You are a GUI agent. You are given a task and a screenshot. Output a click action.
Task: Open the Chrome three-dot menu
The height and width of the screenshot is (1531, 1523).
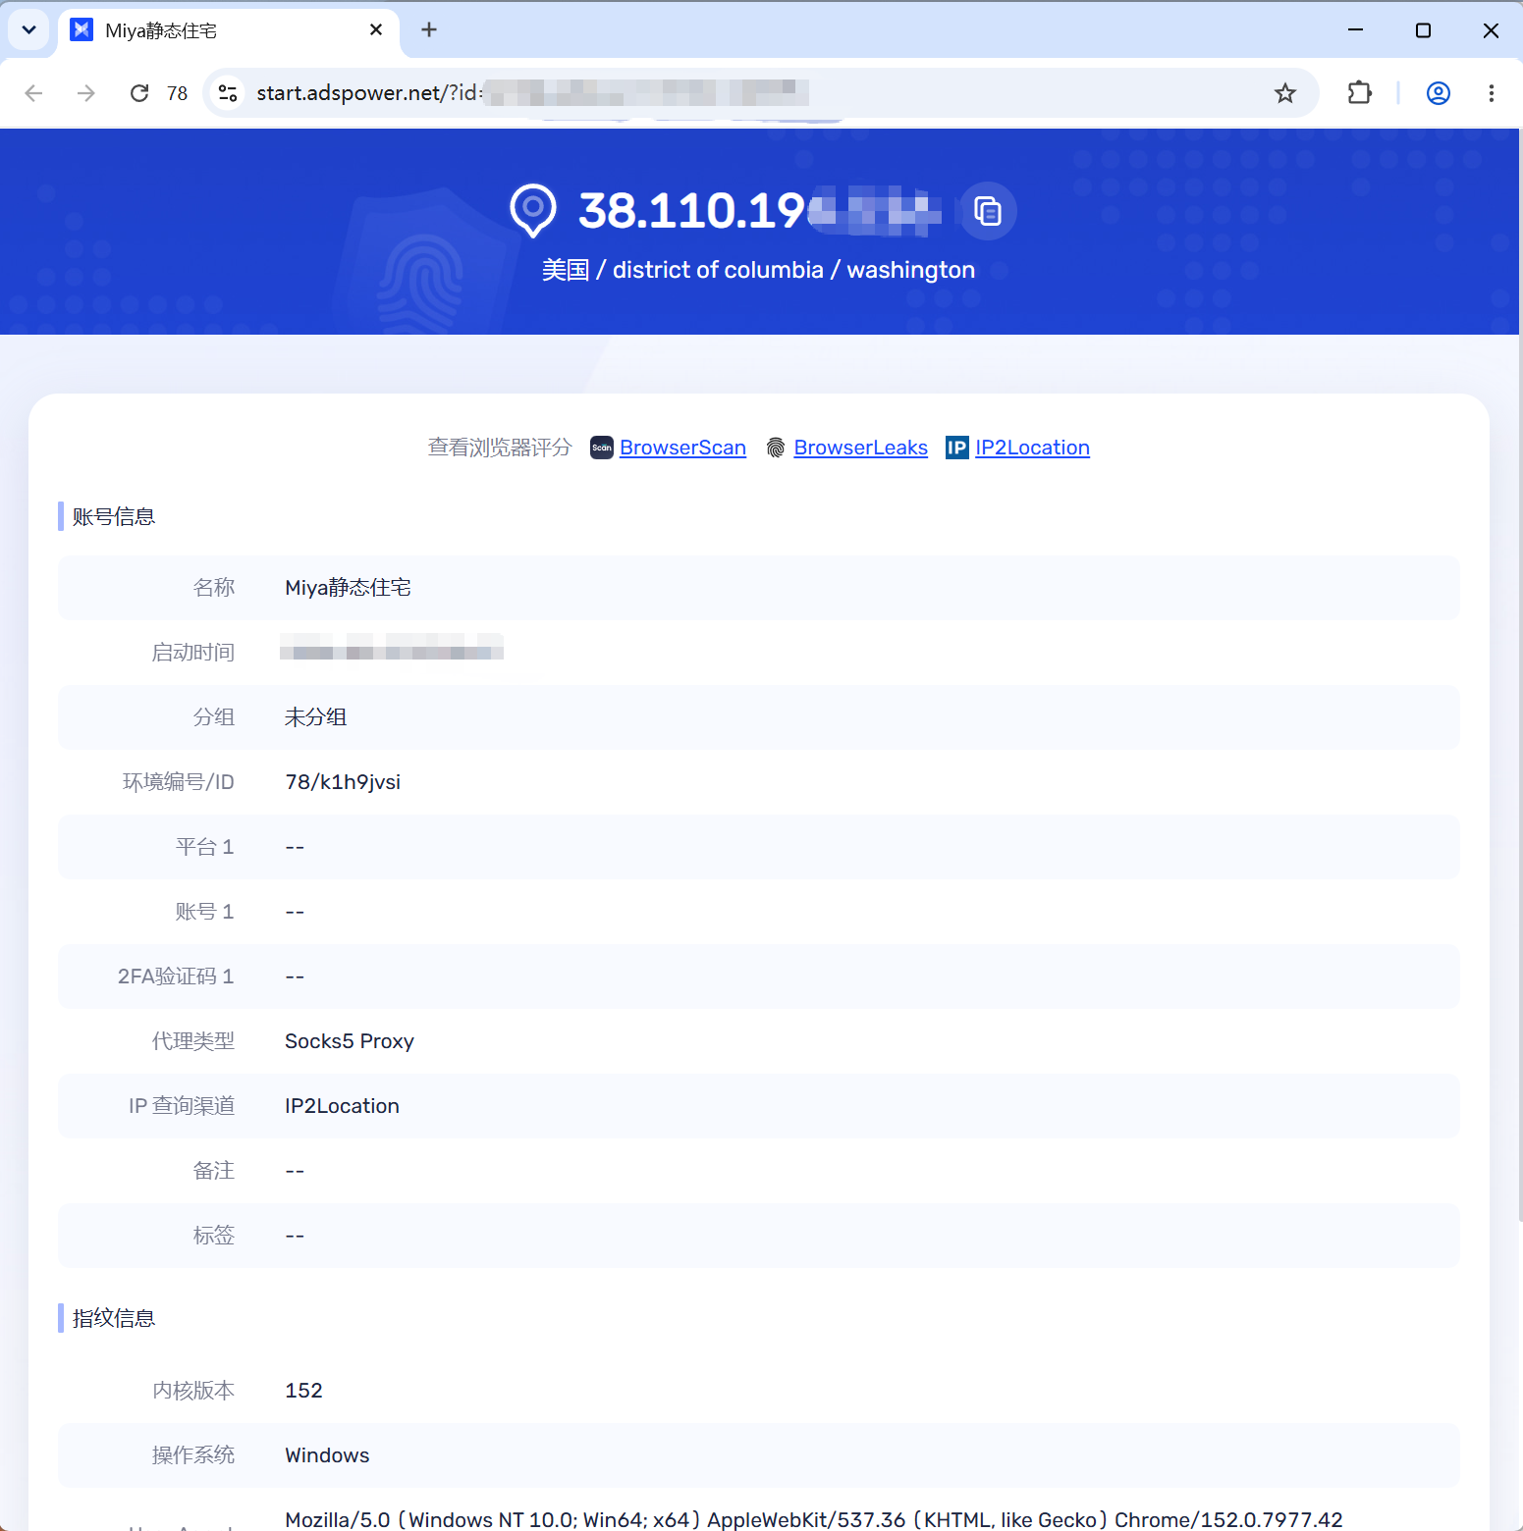pos(1491,93)
